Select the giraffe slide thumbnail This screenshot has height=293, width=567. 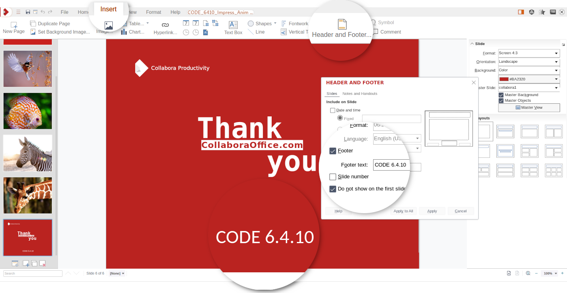click(x=28, y=195)
